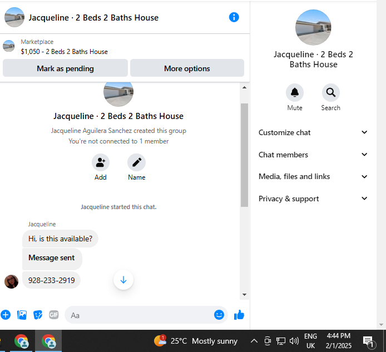The width and height of the screenshot is (386, 352).
Task: Expand Chat members section
Action: [x=313, y=155]
